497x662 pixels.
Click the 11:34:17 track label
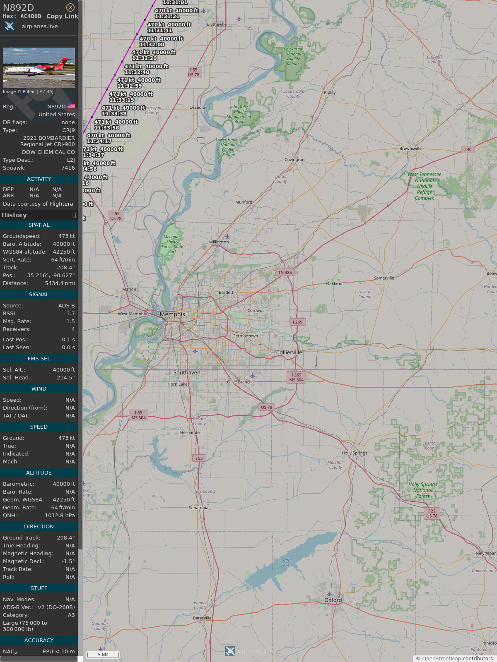click(x=99, y=141)
